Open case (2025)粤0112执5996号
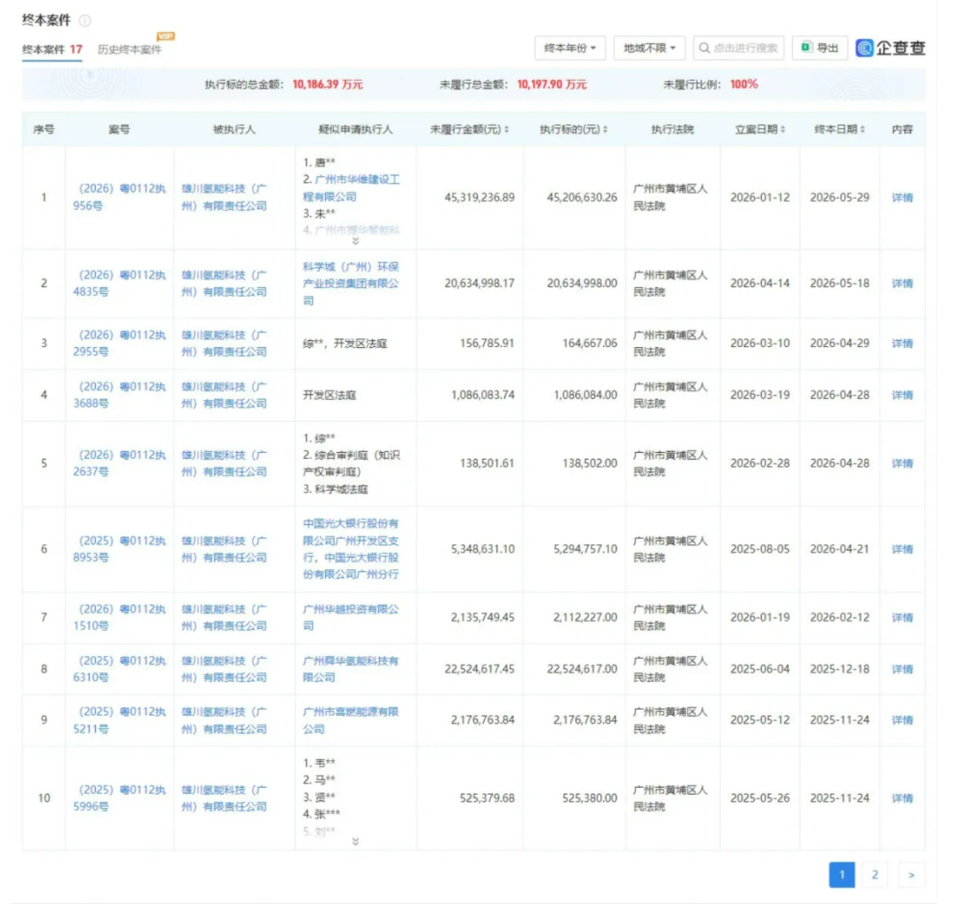The image size is (959, 904). (x=119, y=798)
